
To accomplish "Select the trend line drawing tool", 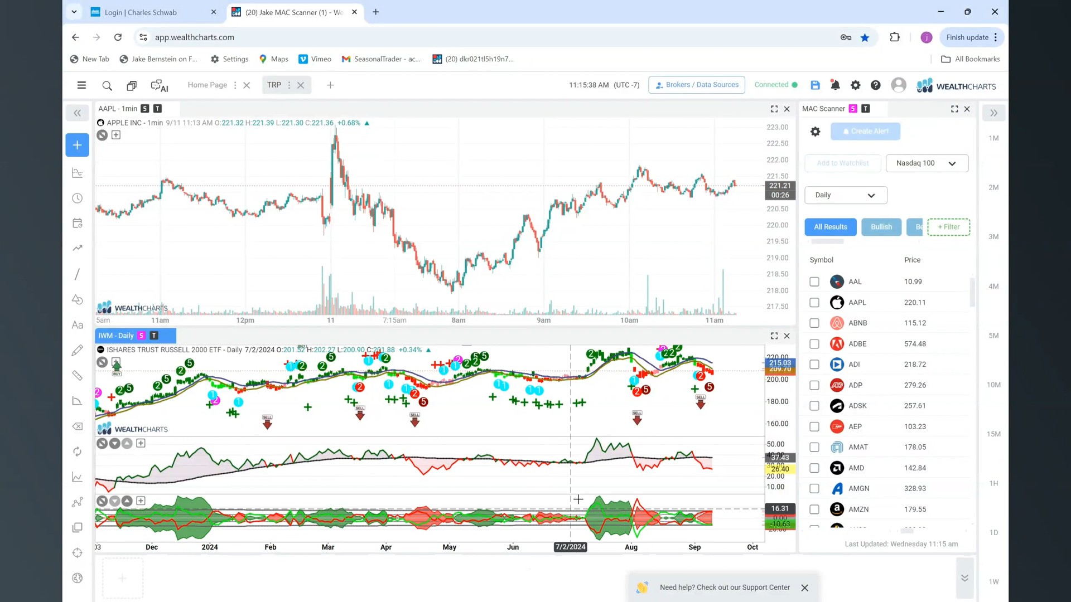I will [77, 274].
